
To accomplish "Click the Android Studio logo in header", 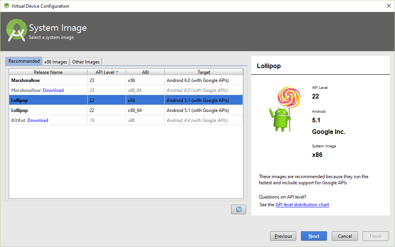I will [x=16, y=30].
